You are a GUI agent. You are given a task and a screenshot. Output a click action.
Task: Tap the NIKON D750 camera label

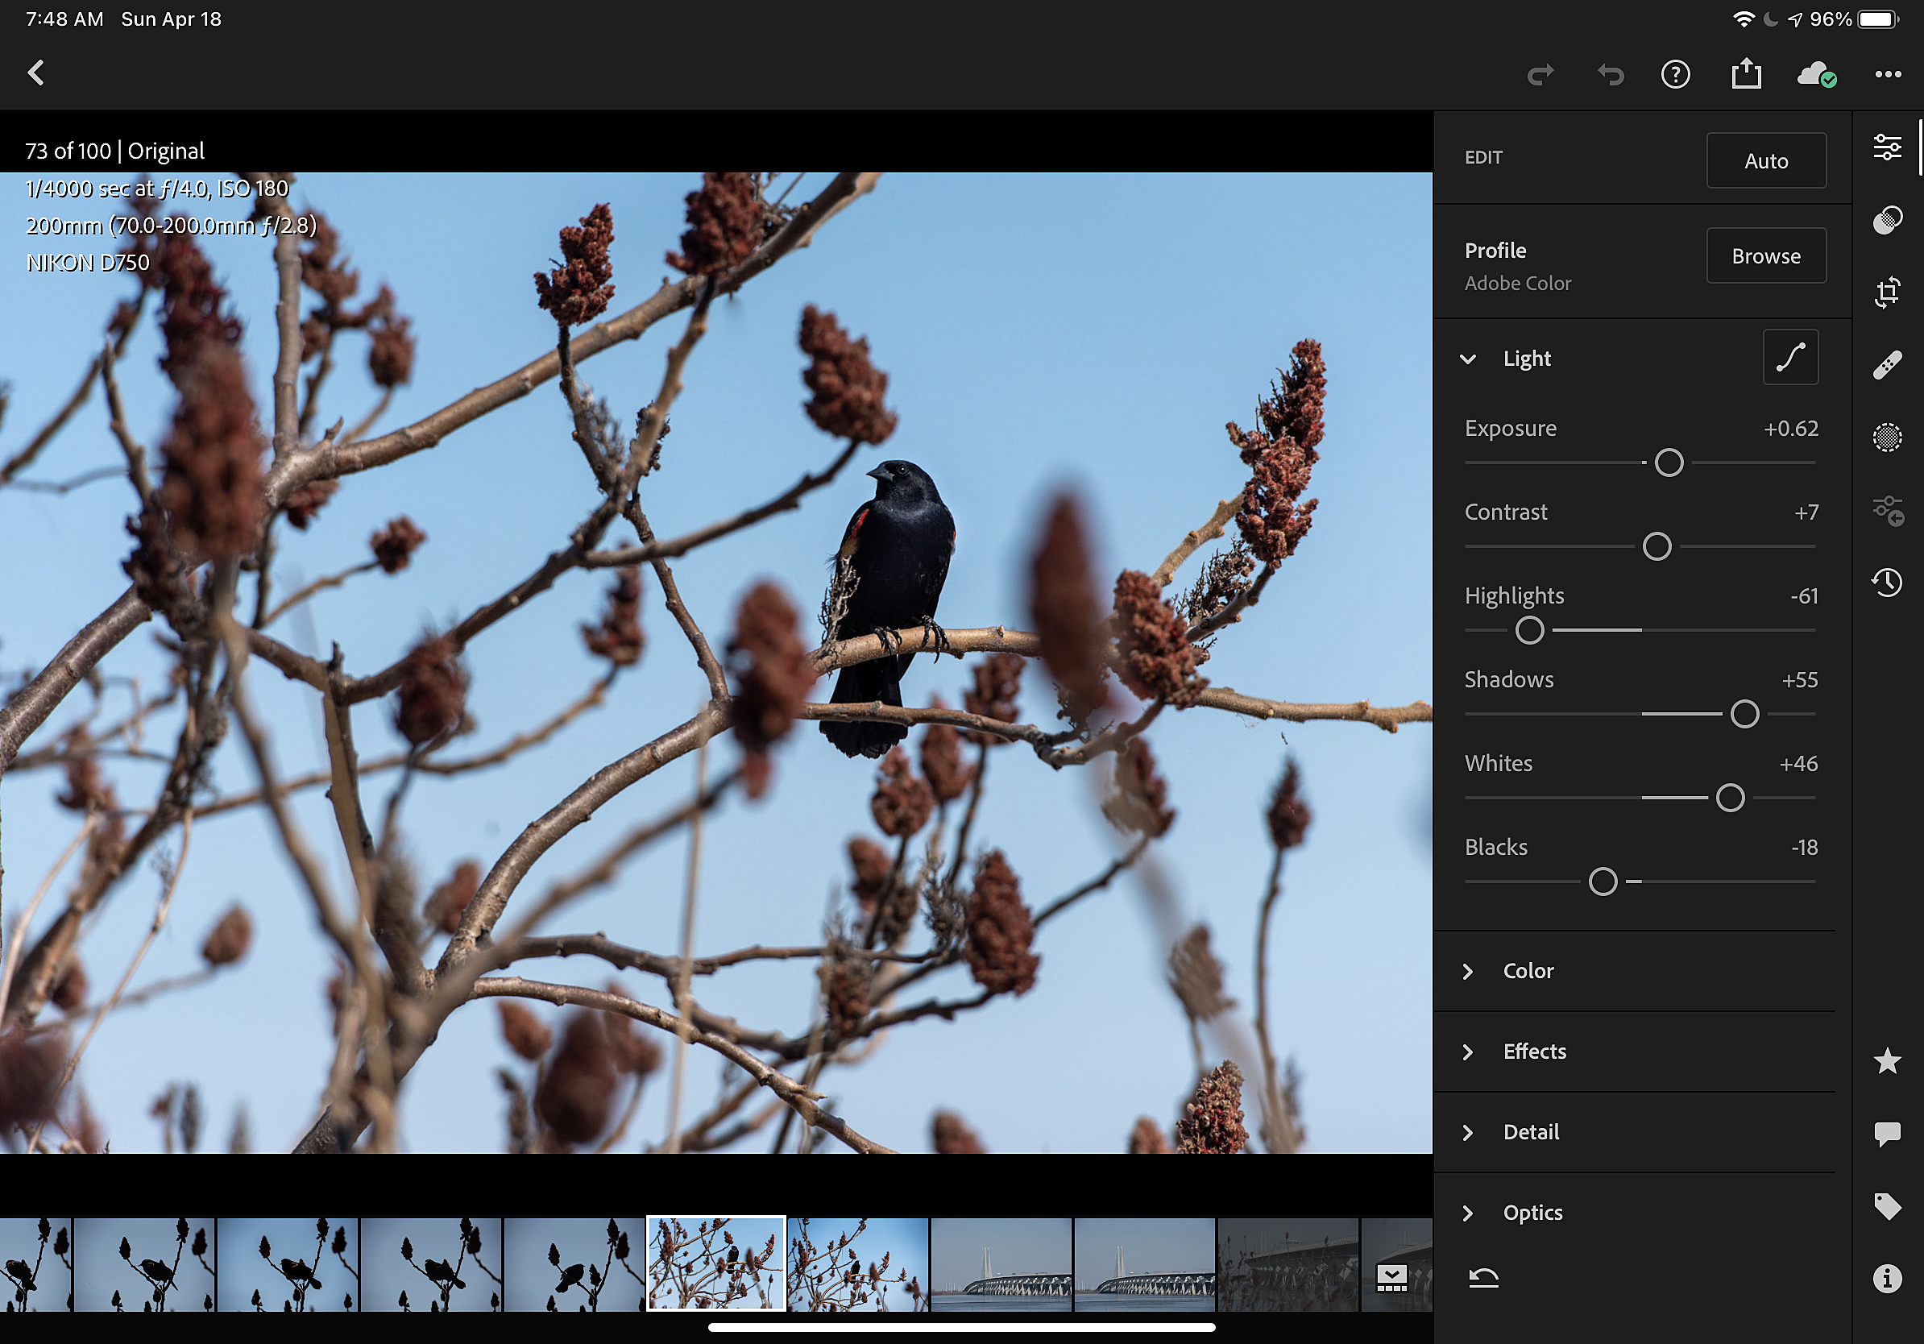[x=88, y=262]
